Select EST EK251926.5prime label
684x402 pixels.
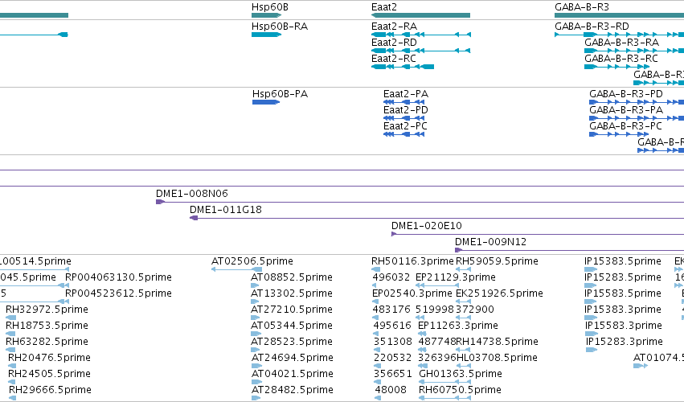(499, 293)
